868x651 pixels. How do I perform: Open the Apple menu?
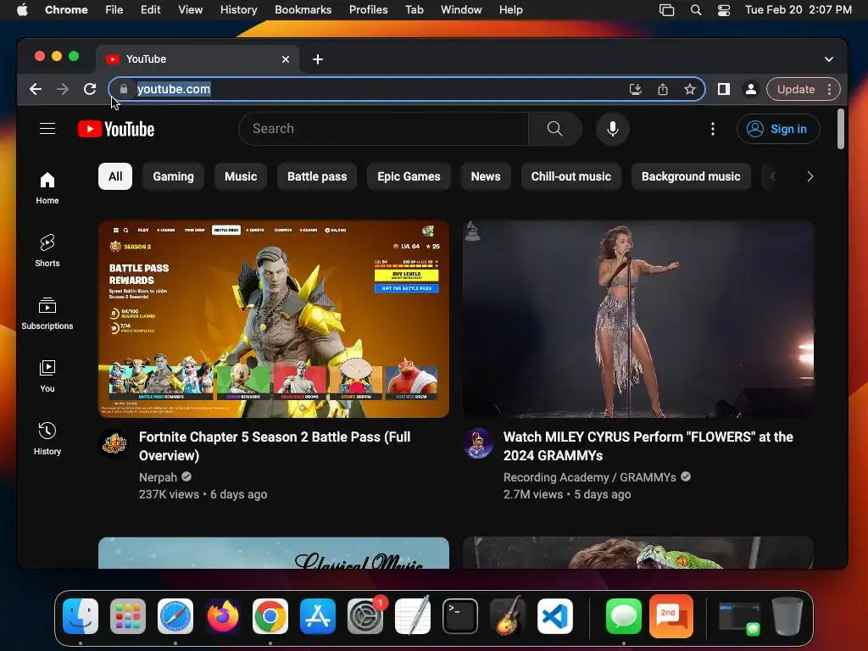[x=22, y=10]
